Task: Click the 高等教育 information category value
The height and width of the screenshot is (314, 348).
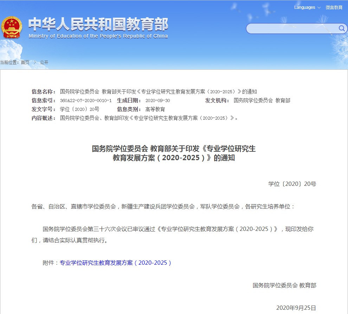Action: coord(155,109)
